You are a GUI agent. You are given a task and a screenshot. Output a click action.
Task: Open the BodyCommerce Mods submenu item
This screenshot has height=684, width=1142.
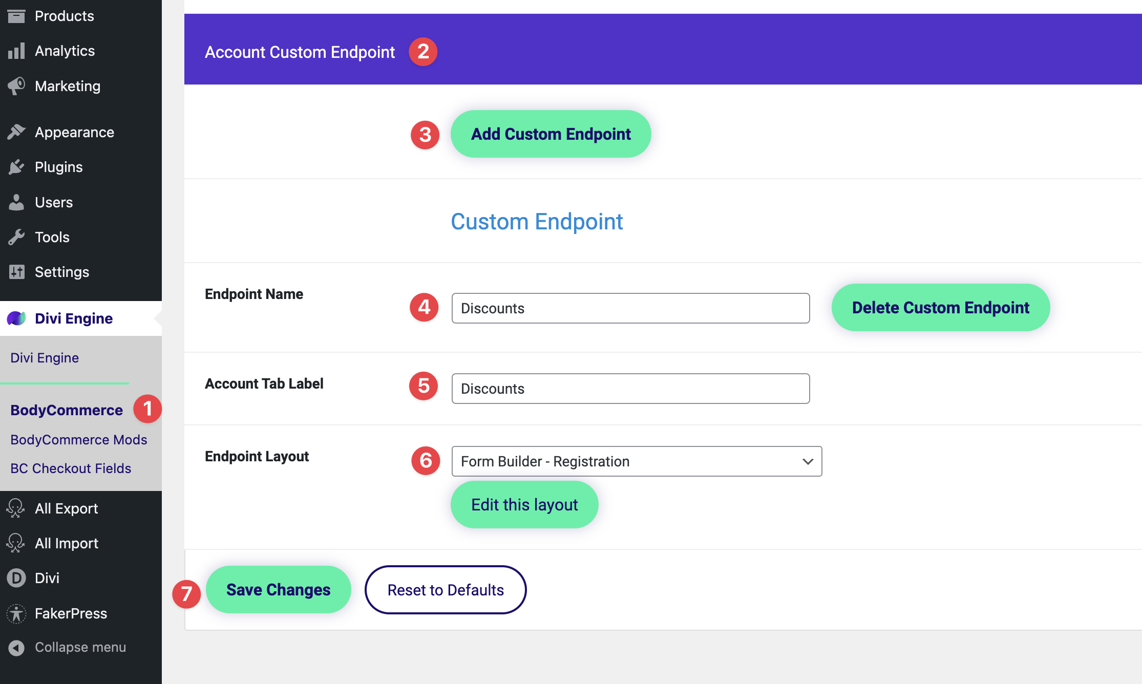tap(79, 440)
